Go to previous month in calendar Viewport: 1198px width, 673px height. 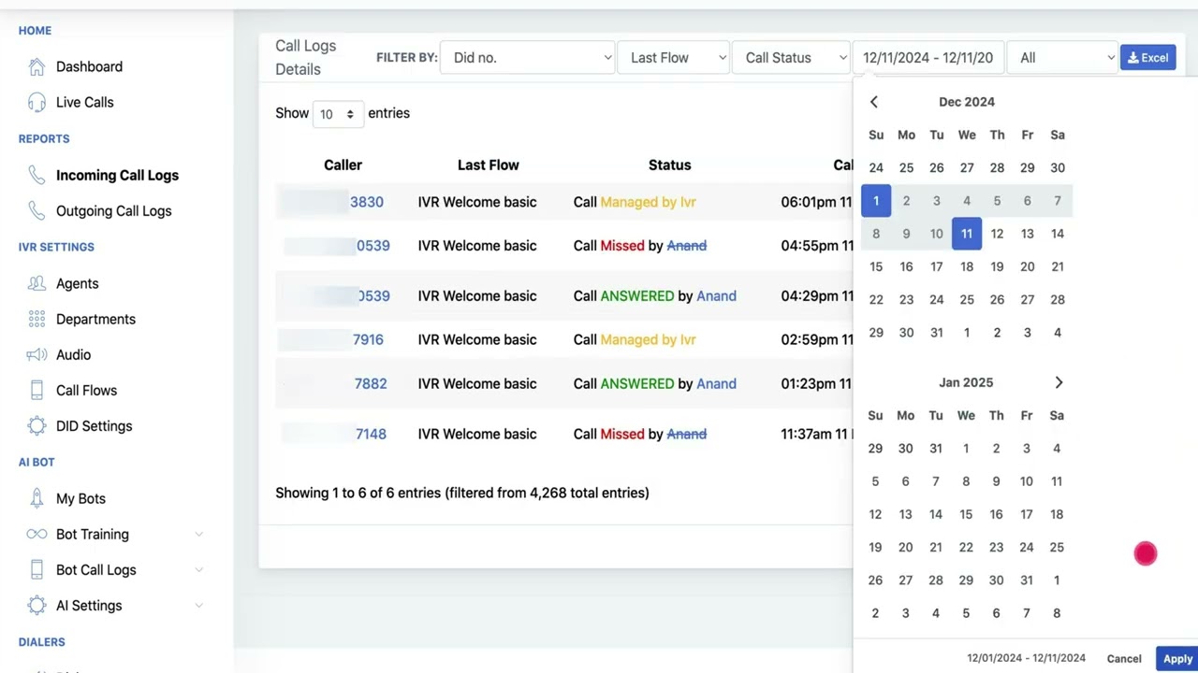(874, 102)
